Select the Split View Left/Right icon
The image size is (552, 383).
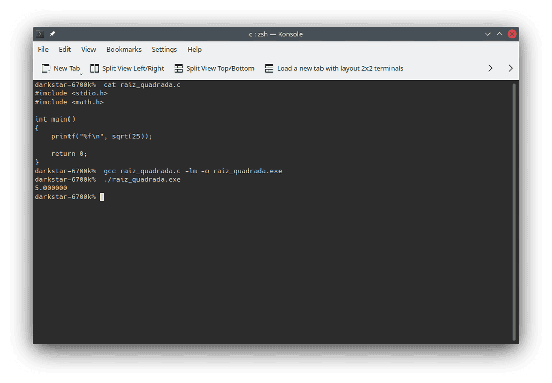coord(95,68)
